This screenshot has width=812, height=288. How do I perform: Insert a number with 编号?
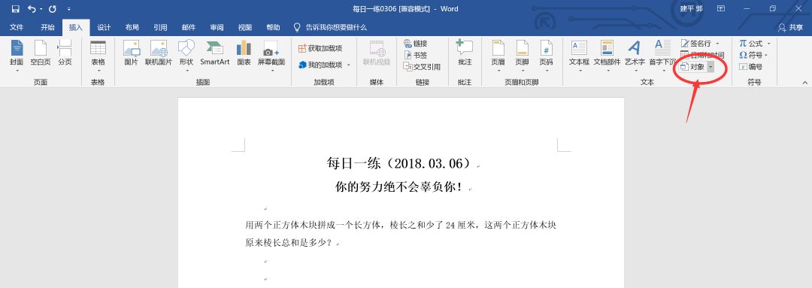point(750,67)
